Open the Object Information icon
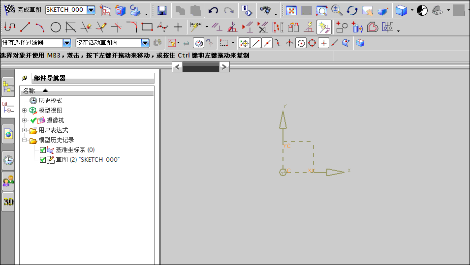Viewport: 470px width, 265px height. (x=247, y=10)
